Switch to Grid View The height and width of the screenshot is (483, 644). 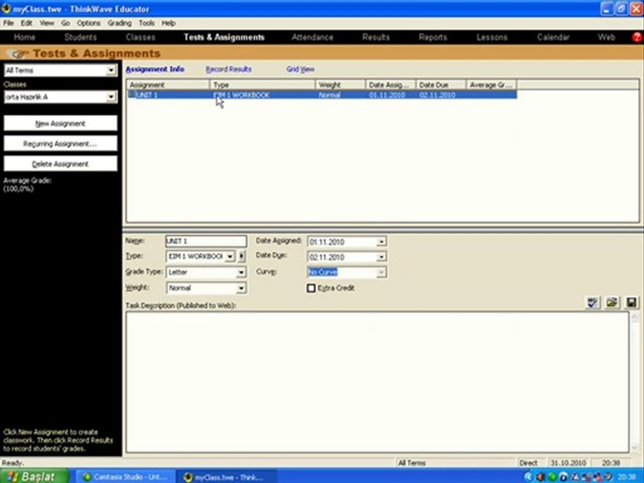coord(301,69)
